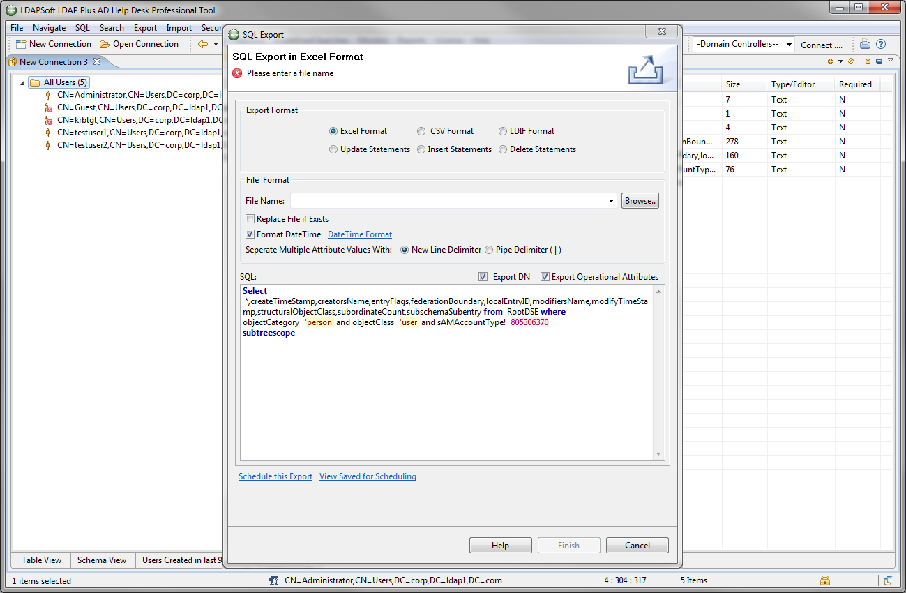This screenshot has width=906, height=593.
Task: Click the Open Connection folder icon
Action: (x=105, y=44)
